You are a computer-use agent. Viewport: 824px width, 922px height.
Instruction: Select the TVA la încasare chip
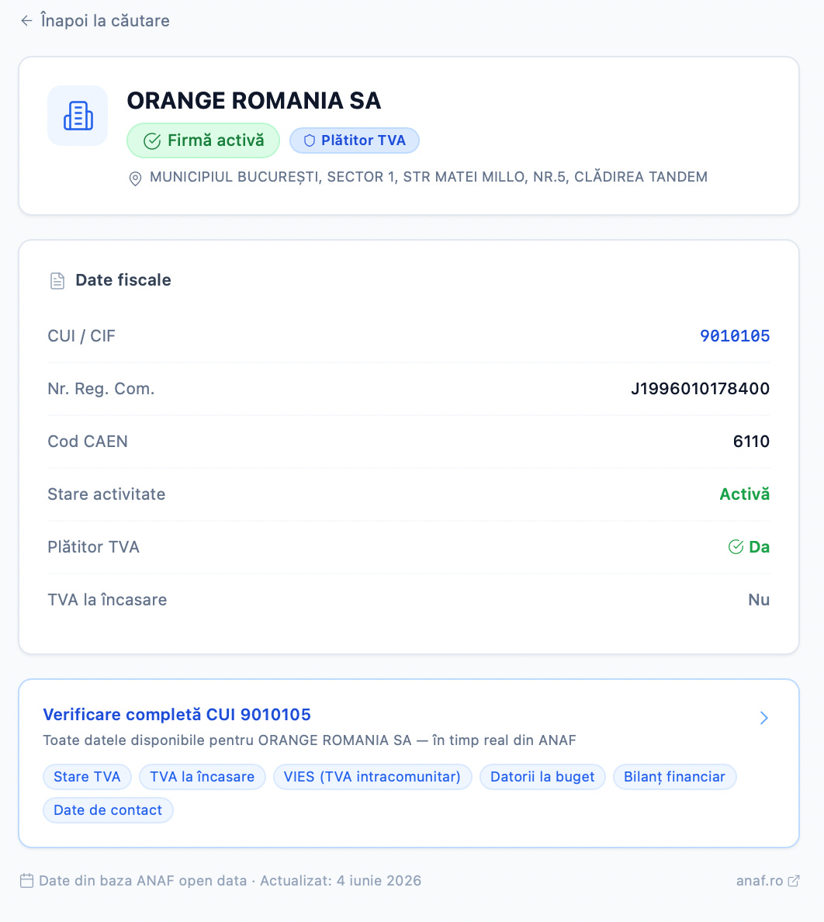tap(203, 777)
